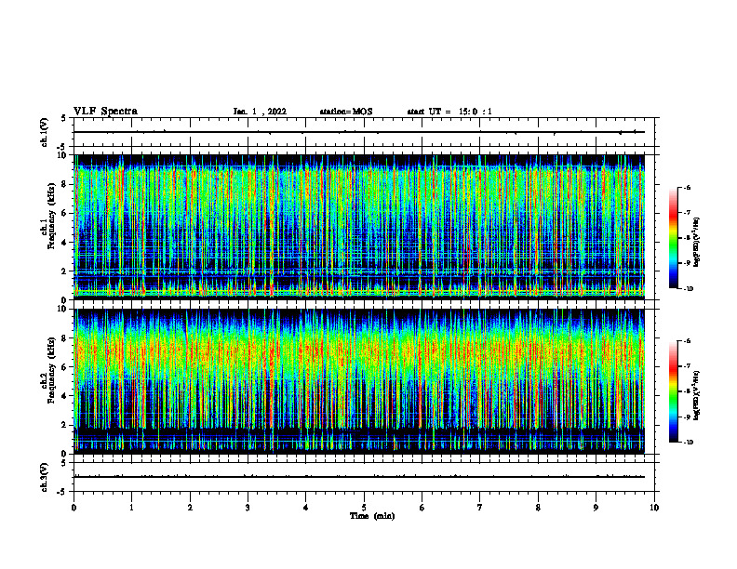Screen dimensions: 737x569
Task: Click the "start UT = 15: 0 : 1" text
Action: coord(449,112)
